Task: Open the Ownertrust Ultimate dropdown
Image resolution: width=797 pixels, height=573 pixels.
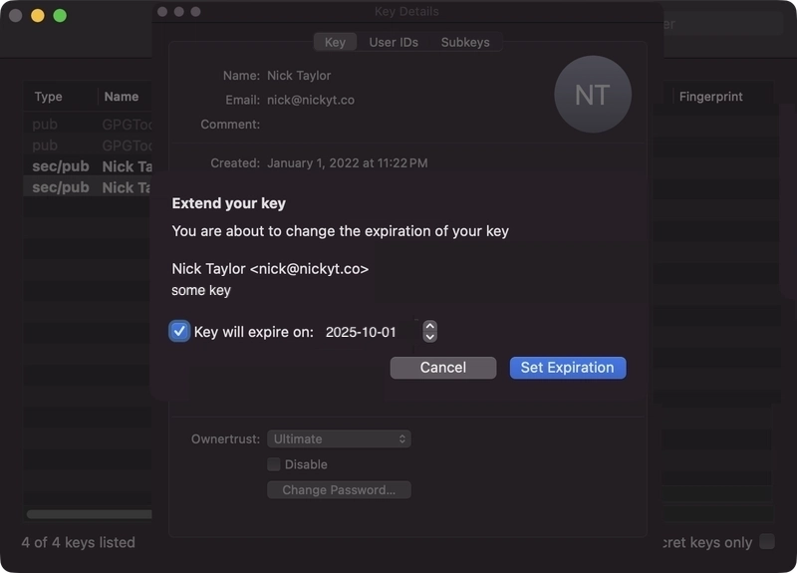Action: [339, 438]
